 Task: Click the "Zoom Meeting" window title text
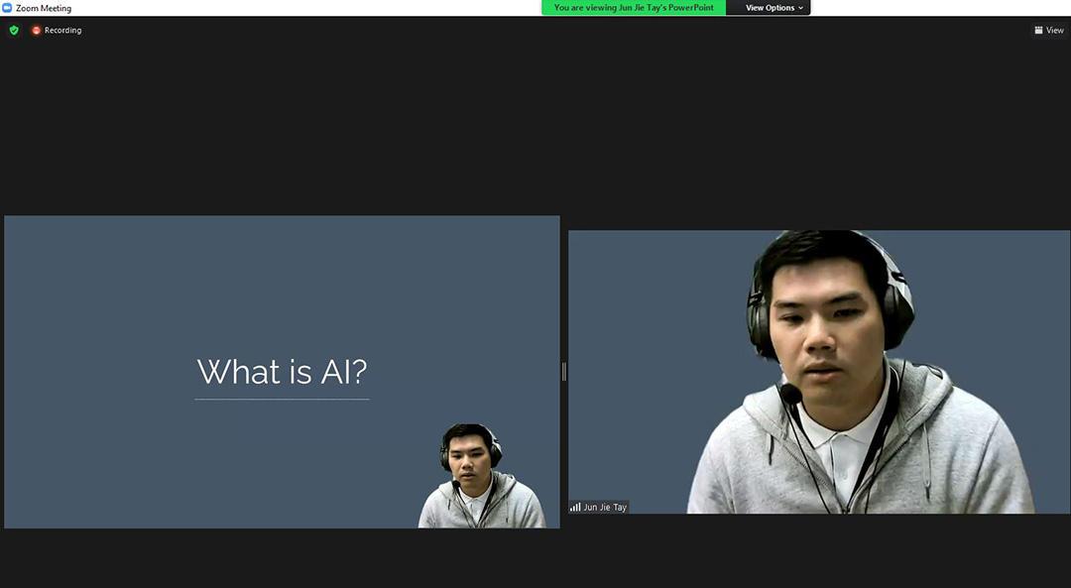pyautogui.click(x=44, y=8)
